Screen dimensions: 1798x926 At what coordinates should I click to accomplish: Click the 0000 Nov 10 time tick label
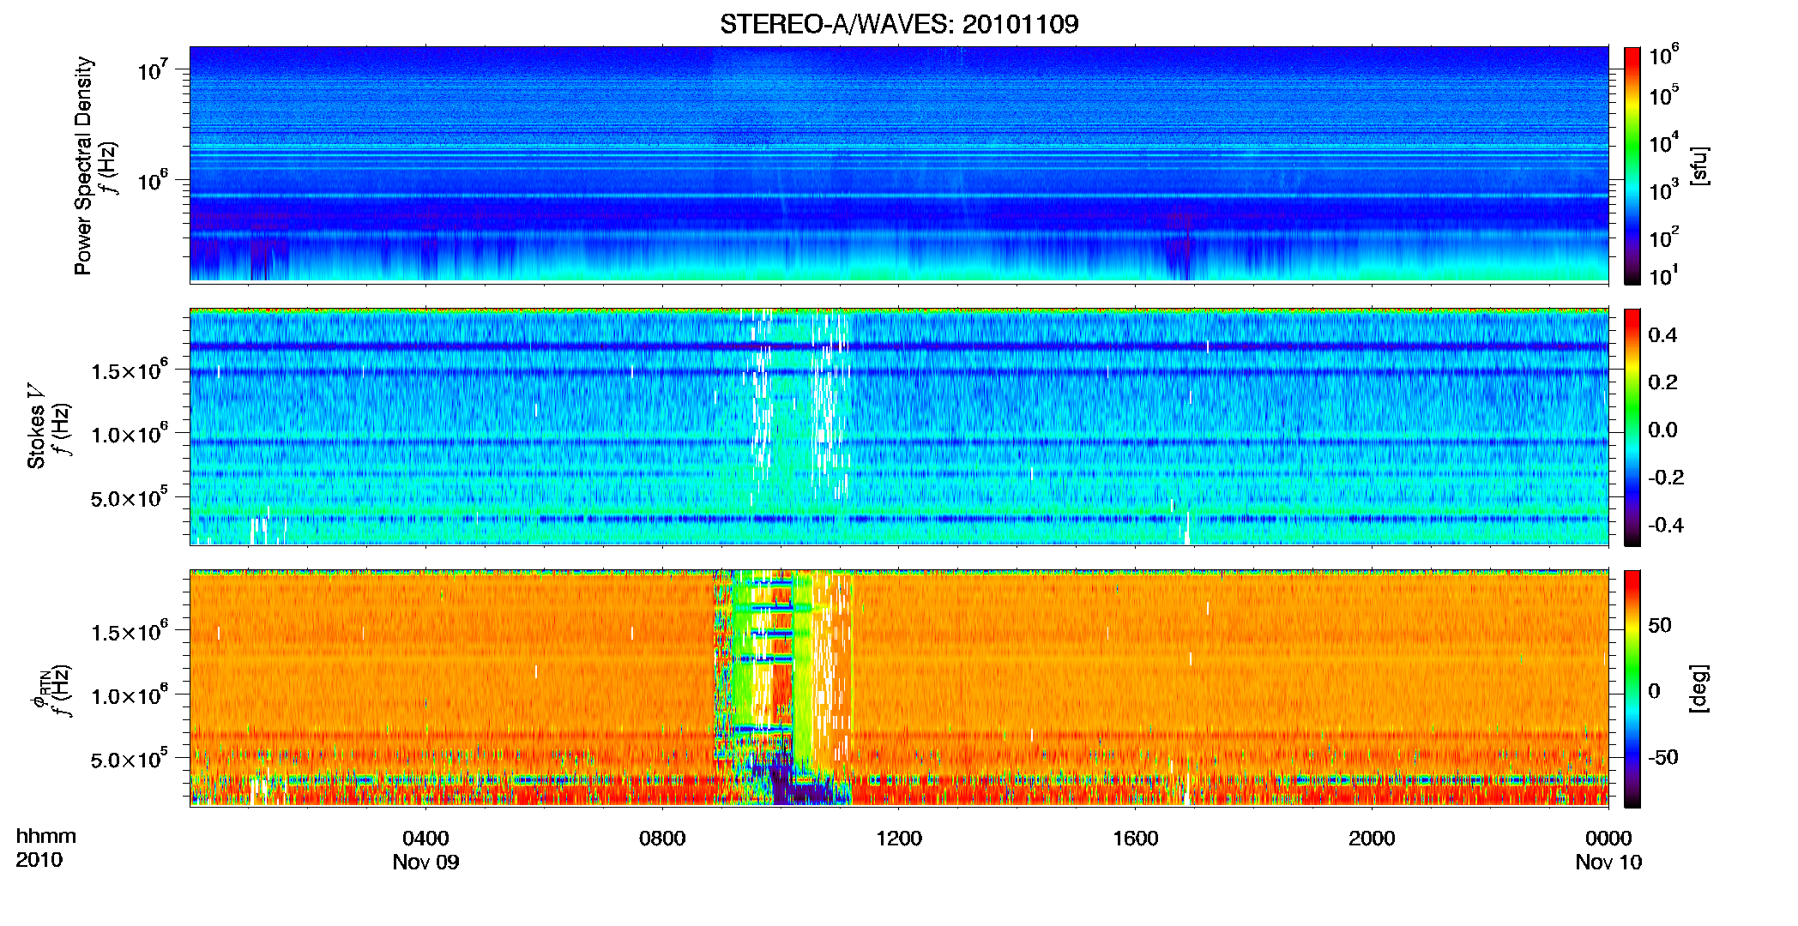pos(1608,850)
